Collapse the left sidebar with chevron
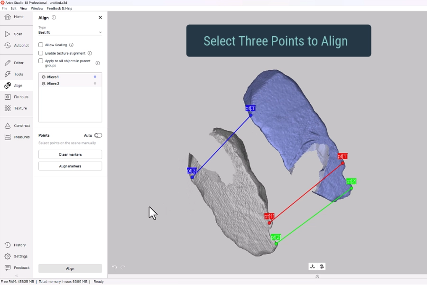The image size is (427, 285). pyautogui.click(x=16, y=275)
